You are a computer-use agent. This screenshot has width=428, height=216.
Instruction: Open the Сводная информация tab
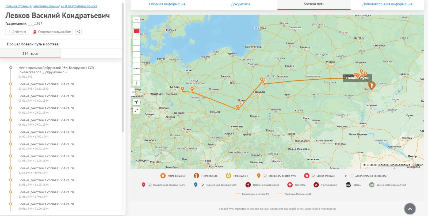(x=167, y=4)
